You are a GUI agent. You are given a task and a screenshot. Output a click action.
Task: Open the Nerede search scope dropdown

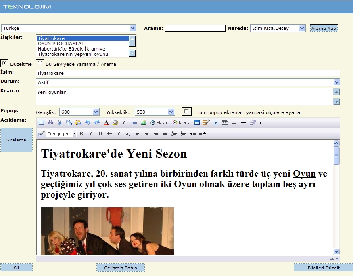[278, 28]
